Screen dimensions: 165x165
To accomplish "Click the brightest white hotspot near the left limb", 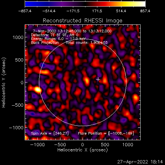I will pos(37,89).
